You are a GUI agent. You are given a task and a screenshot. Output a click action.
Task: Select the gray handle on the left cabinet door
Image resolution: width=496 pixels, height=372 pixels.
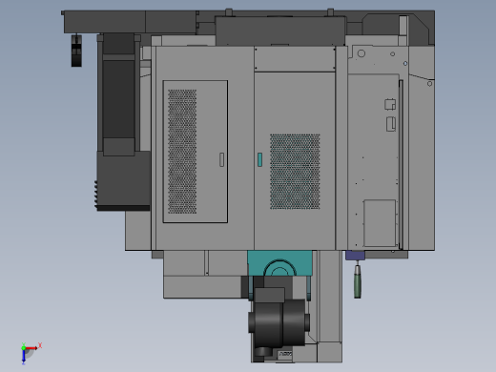(221, 159)
